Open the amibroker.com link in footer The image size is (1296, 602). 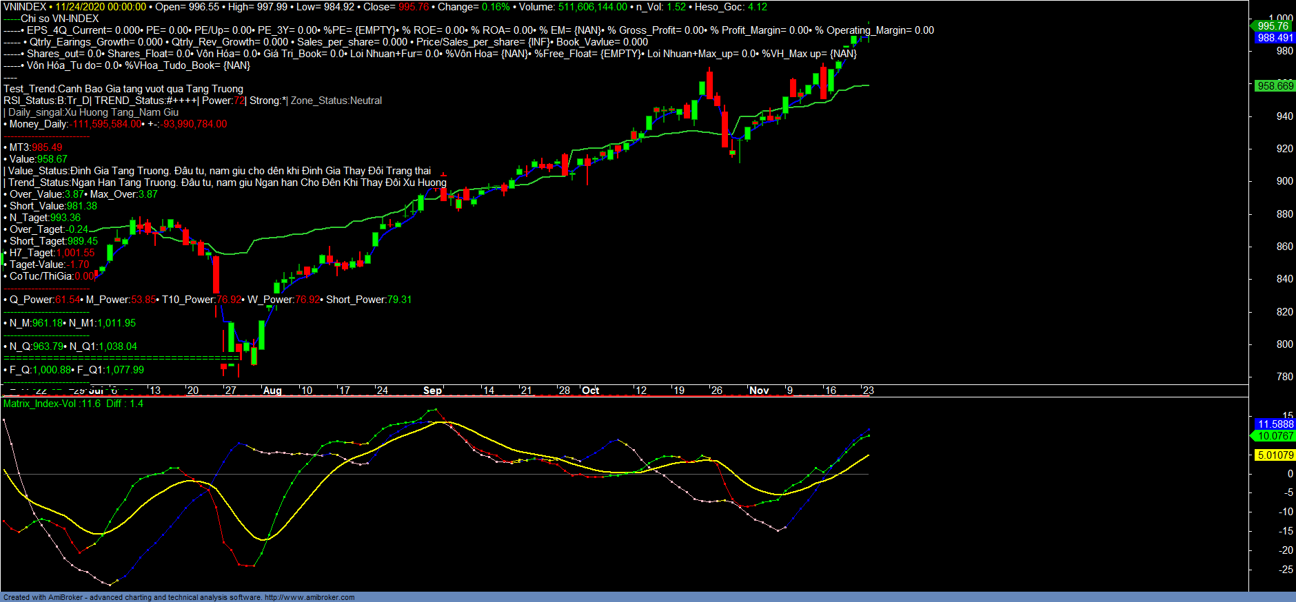pos(310,597)
